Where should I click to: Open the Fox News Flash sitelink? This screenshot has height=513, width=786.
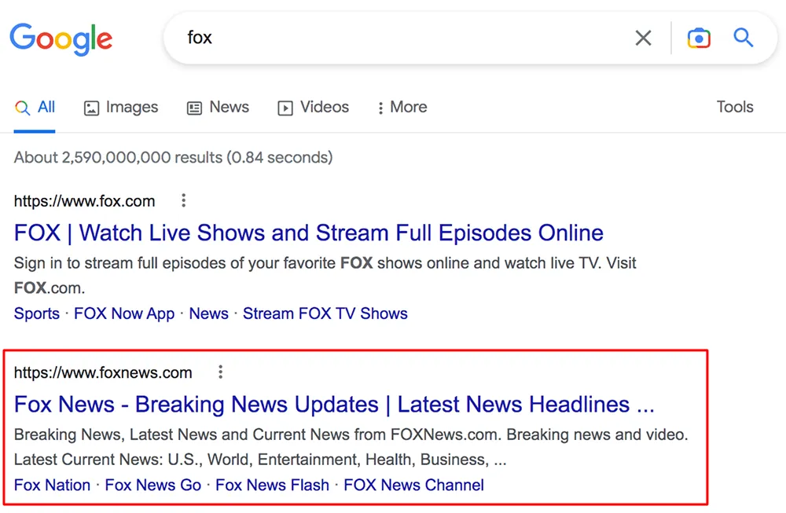pos(272,485)
